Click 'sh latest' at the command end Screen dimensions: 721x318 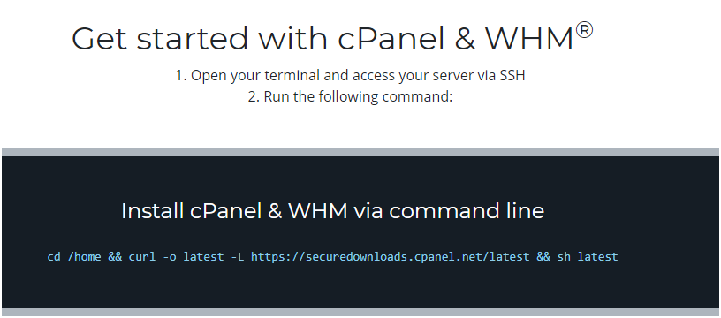[x=588, y=256]
